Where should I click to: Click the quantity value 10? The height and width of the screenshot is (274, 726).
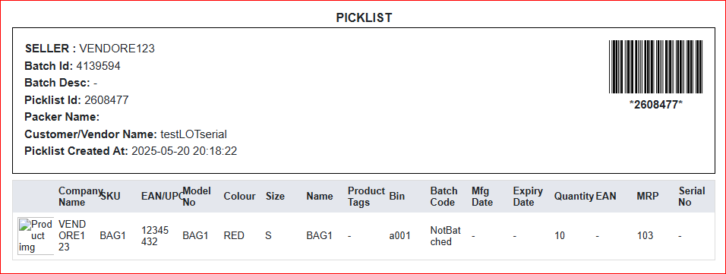click(x=560, y=235)
